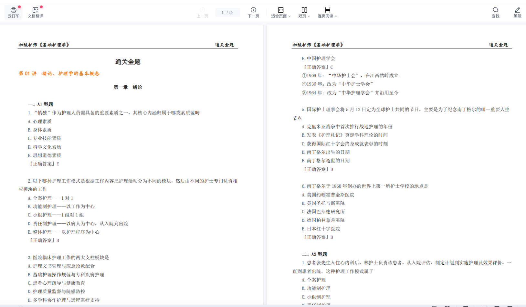The height and width of the screenshot is (307, 526).
Task: Click the centered 通关金题 main title
Action: coord(128,62)
